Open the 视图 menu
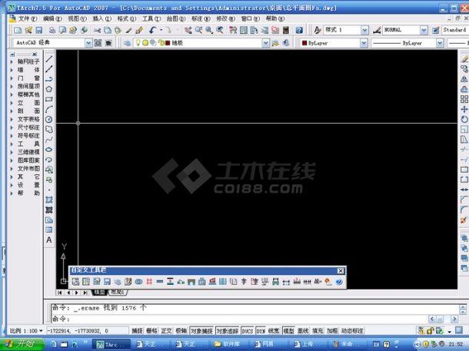This screenshot has height=351, width=469. (77, 18)
